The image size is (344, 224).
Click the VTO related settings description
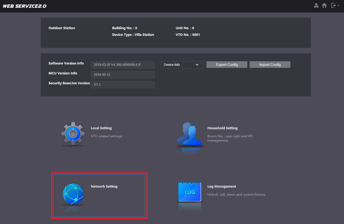tap(106, 136)
